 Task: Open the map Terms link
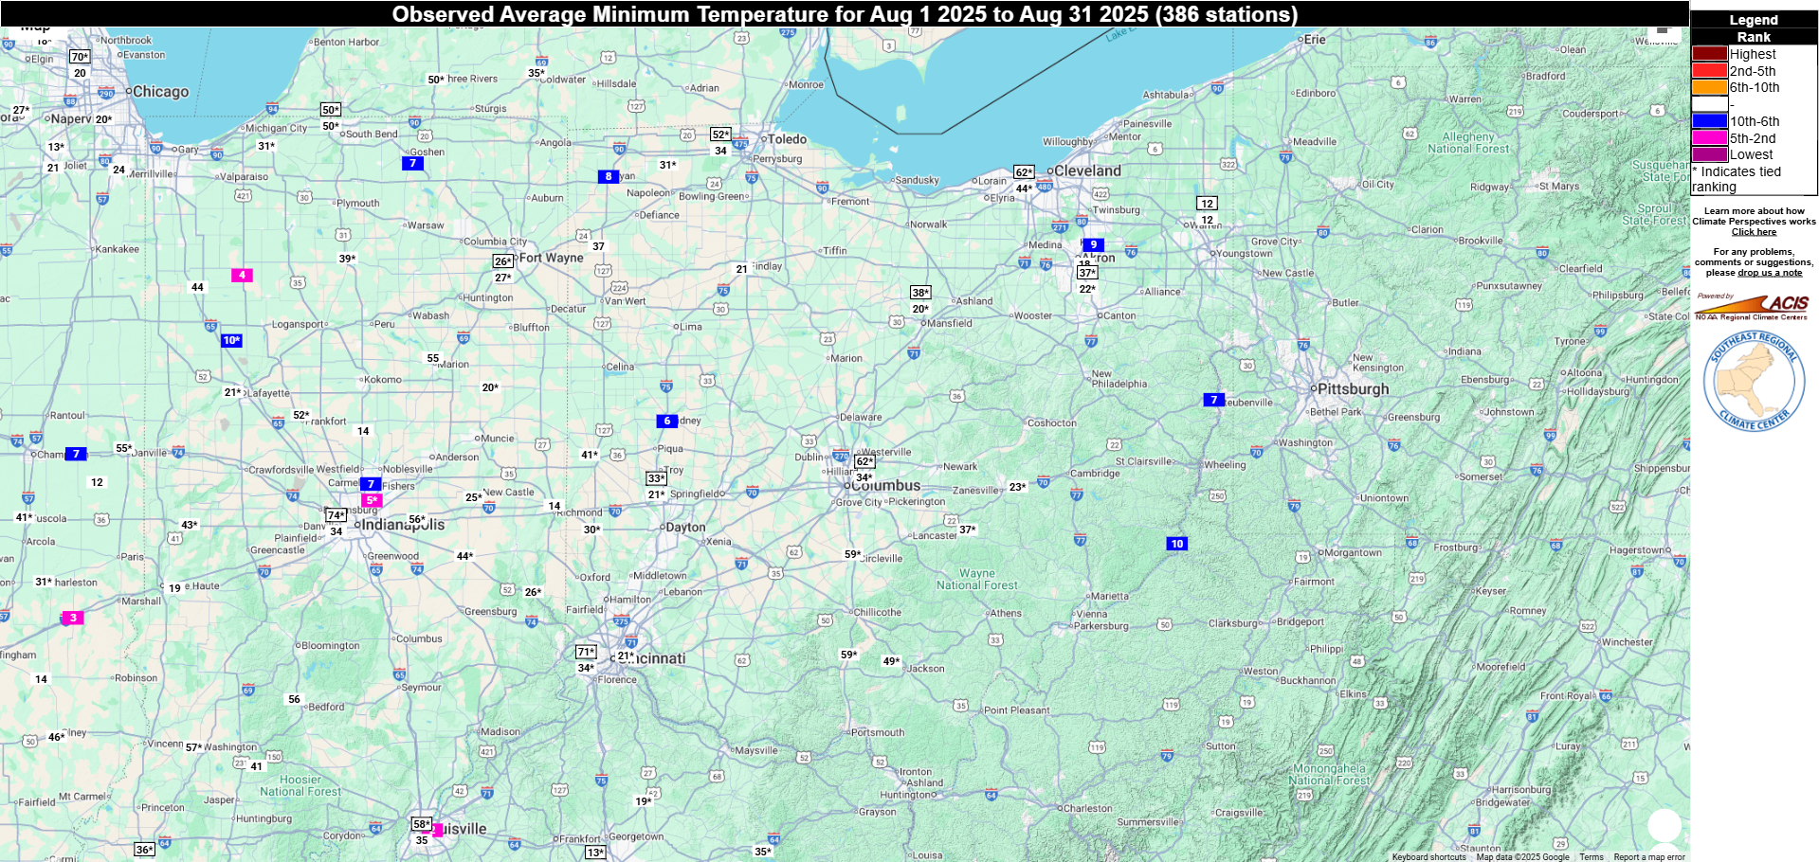[1592, 857]
